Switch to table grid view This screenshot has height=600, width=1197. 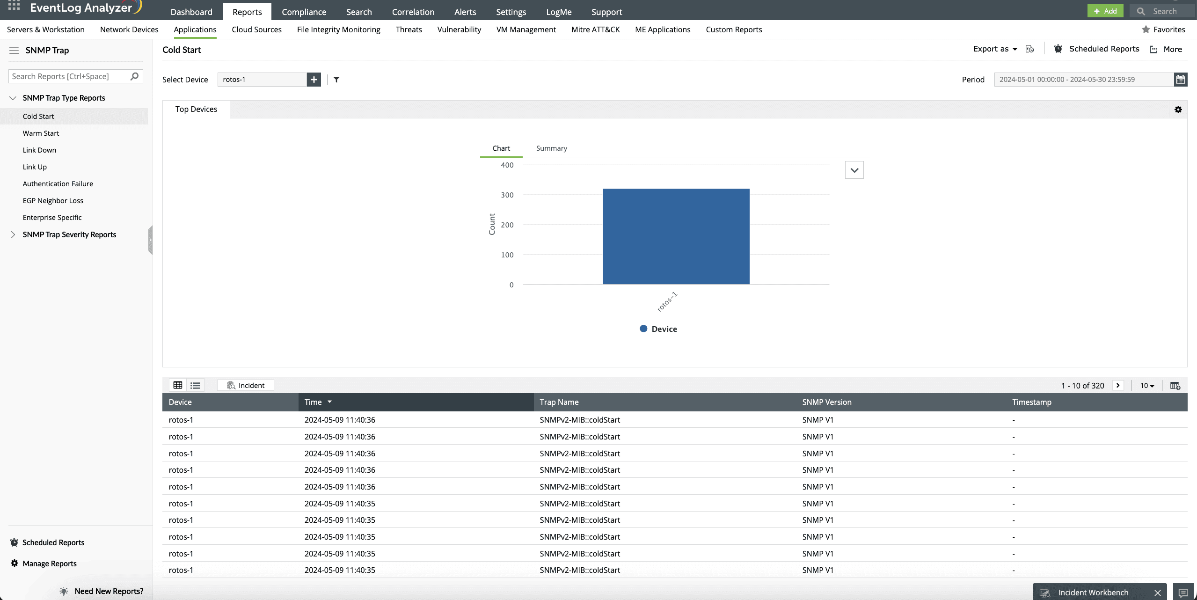tap(178, 385)
